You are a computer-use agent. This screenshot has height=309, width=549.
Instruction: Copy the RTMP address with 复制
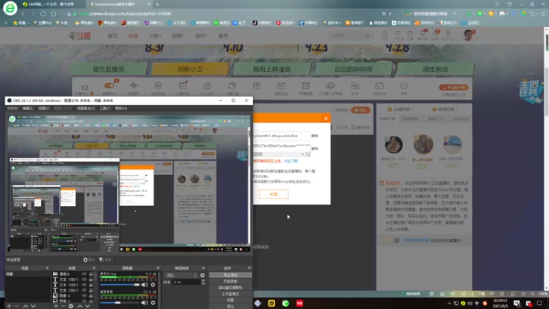(x=314, y=136)
